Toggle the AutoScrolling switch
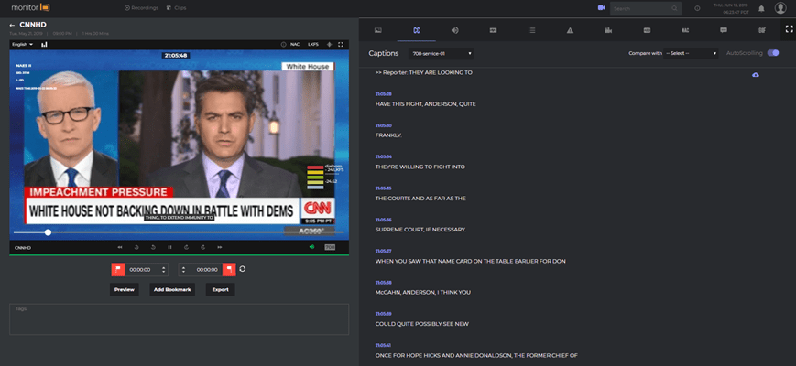Image resolution: width=796 pixels, height=366 pixels. 773,53
